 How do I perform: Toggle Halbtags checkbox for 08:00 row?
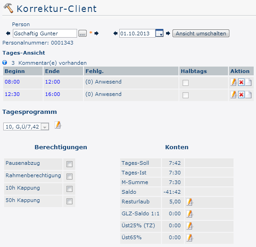(x=185, y=83)
